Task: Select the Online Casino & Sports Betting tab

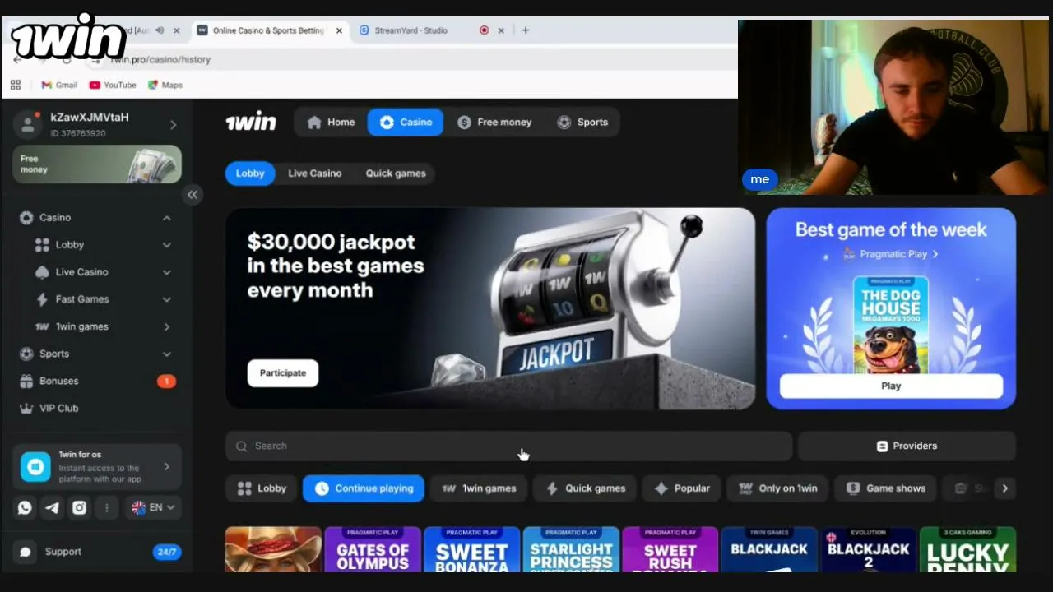Action: (270, 30)
